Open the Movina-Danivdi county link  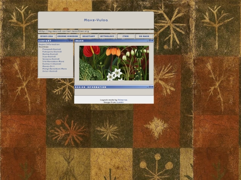coord(50,54)
